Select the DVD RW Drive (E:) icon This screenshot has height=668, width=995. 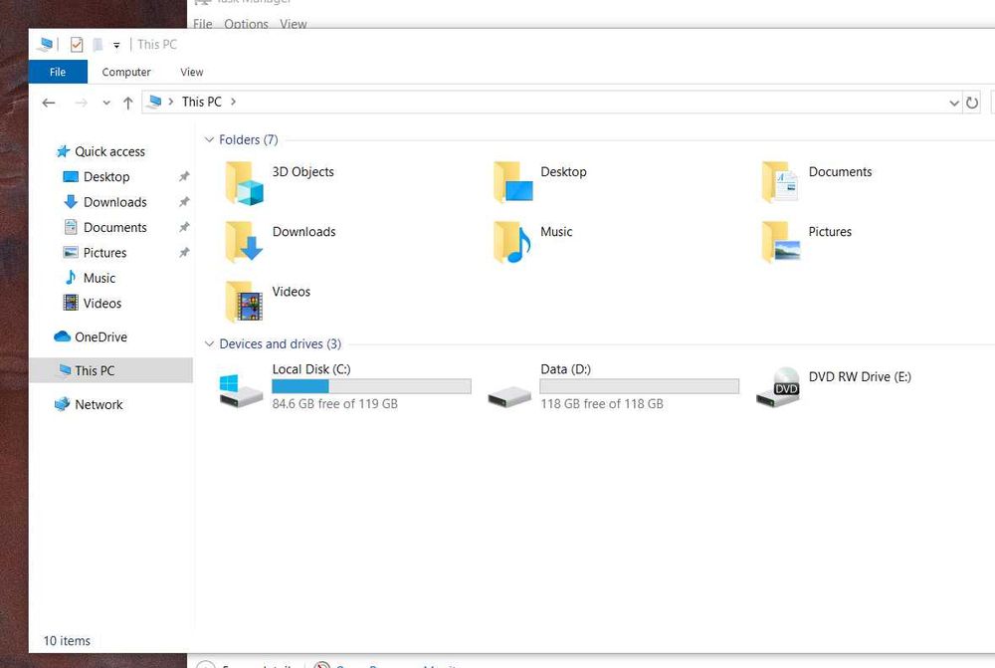[779, 387]
